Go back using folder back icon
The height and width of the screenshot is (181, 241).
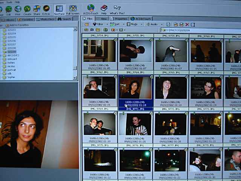tap(86, 30)
